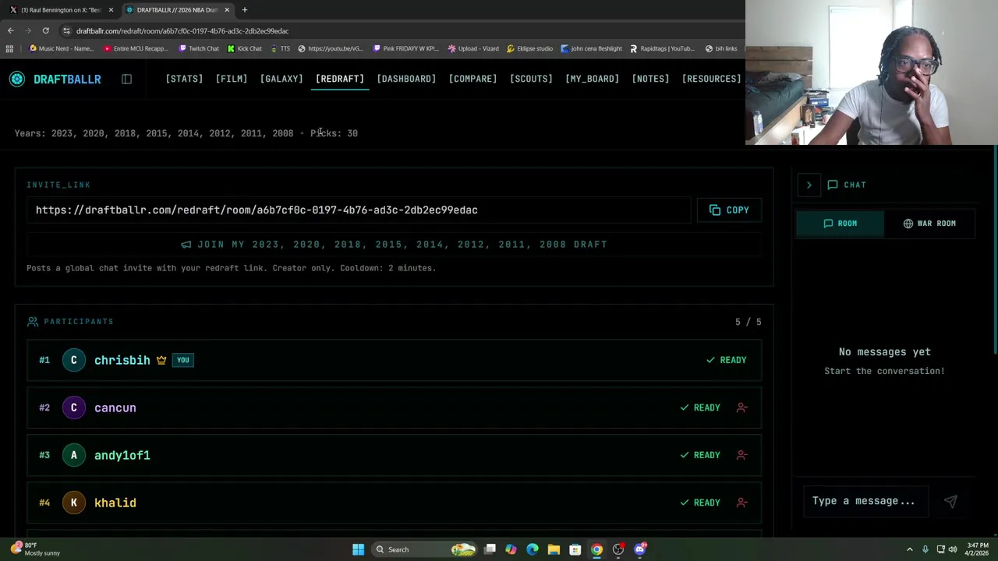Reload the page with the refresh icon
The height and width of the screenshot is (561, 998).
[45, 30]
